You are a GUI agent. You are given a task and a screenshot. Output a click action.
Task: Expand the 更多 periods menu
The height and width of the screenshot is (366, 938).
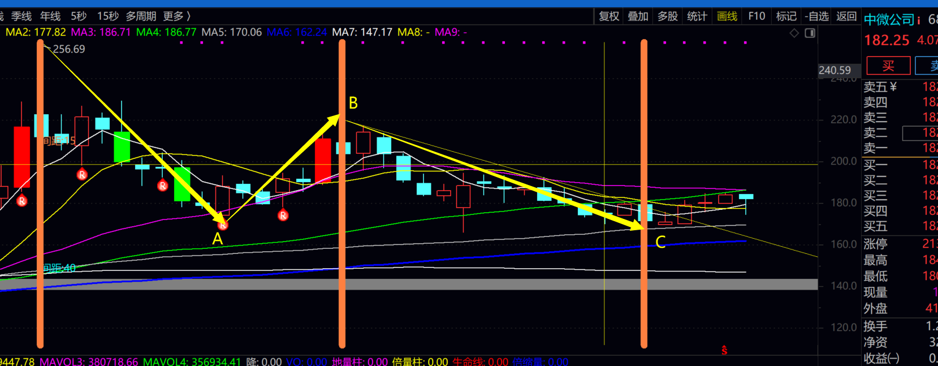pyautogui.click(x=177, y=16)
